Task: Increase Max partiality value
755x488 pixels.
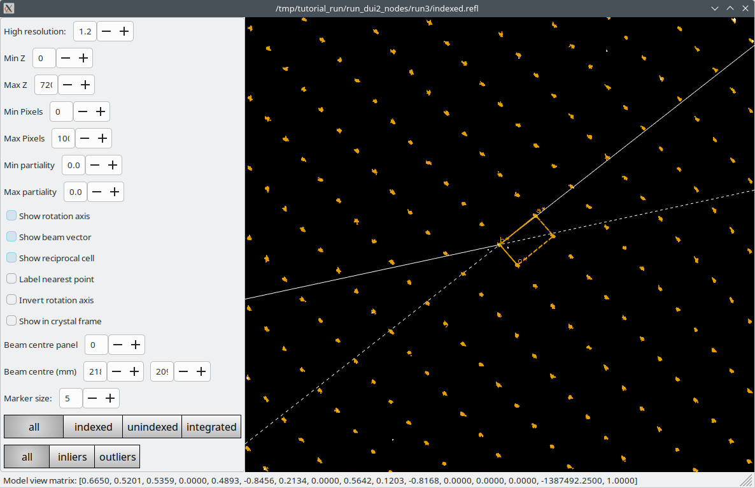Action: (x=115, y=192)
